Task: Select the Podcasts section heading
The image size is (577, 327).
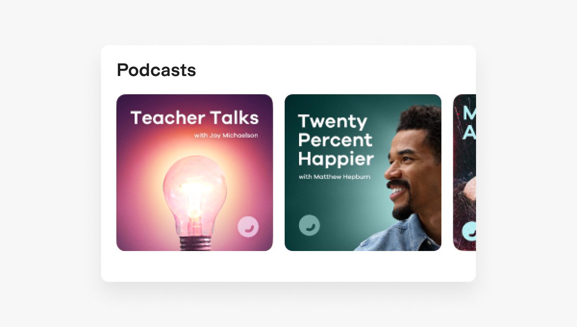Action: pos(156,70)
